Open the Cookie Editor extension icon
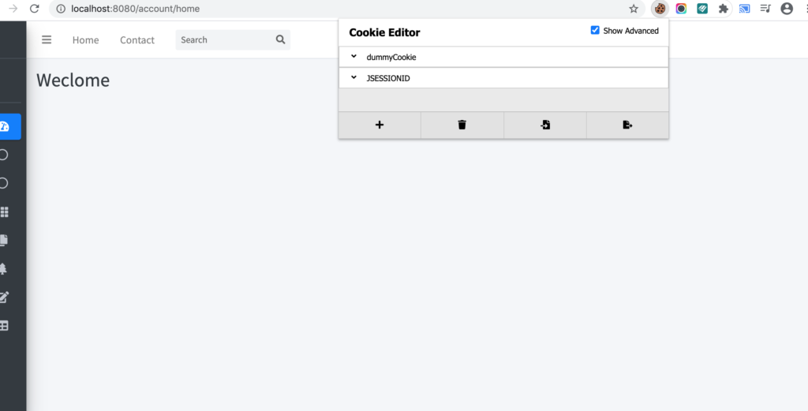 [660, 9]
